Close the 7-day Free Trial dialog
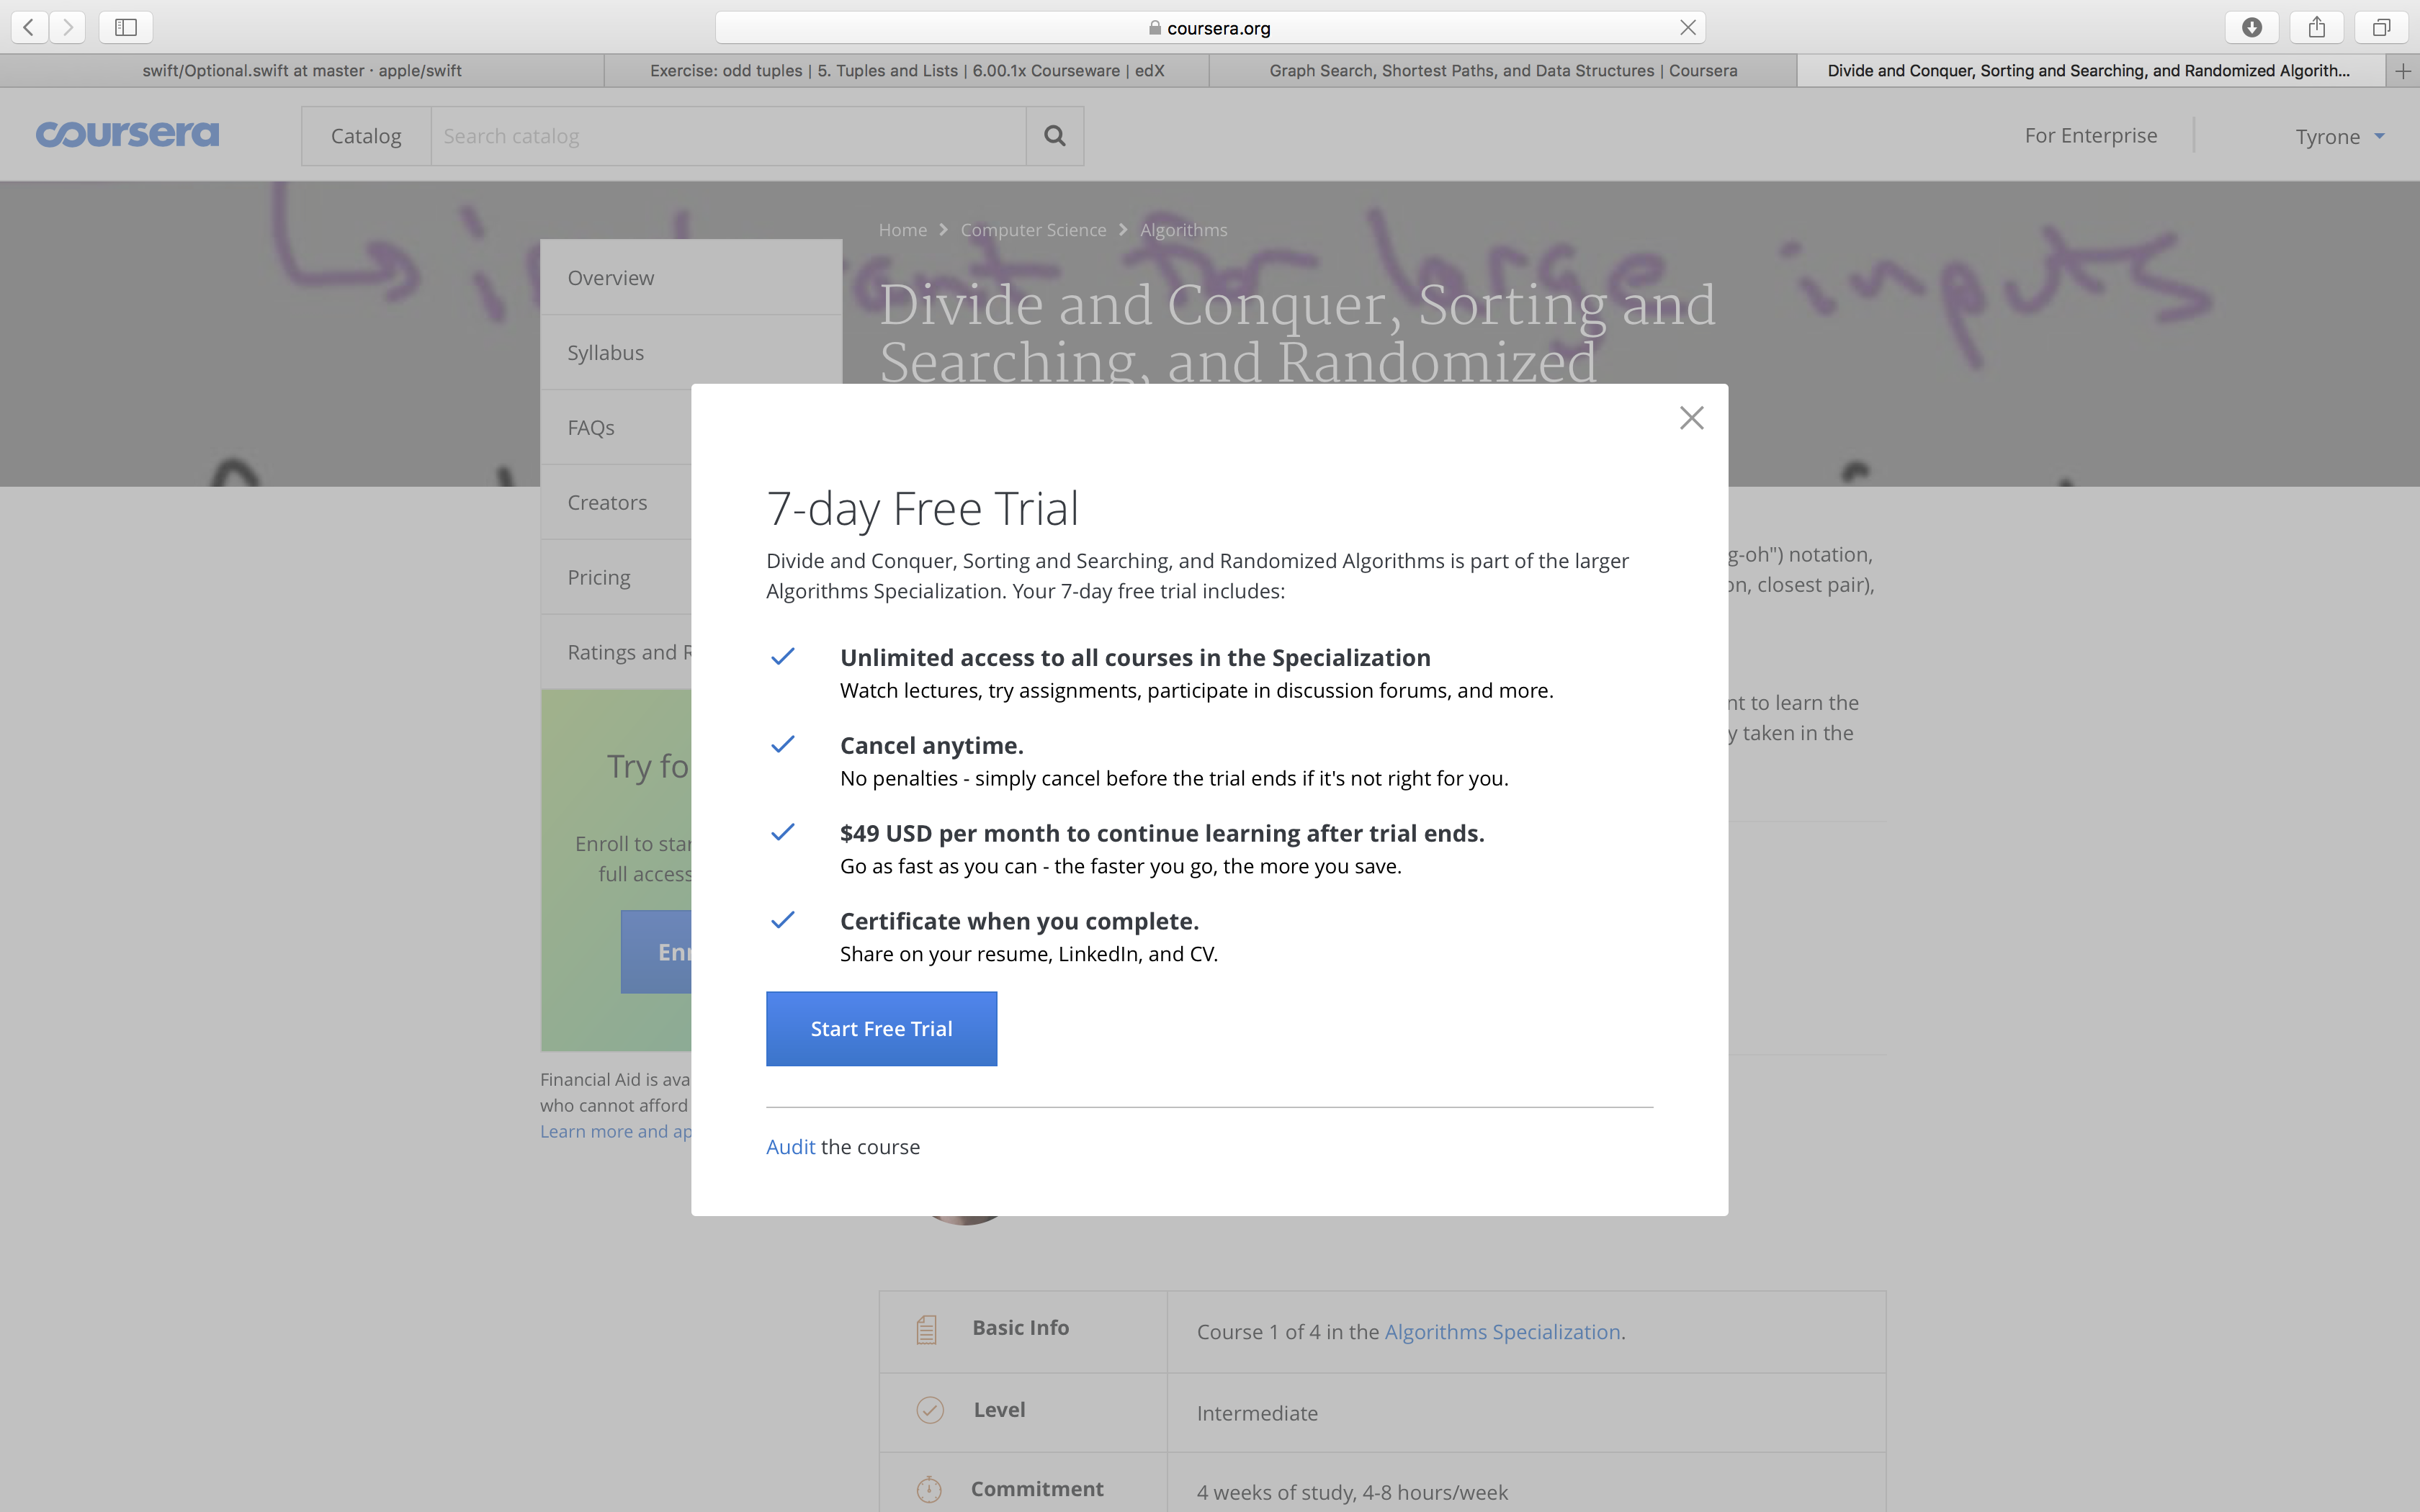 [1691, 418]
